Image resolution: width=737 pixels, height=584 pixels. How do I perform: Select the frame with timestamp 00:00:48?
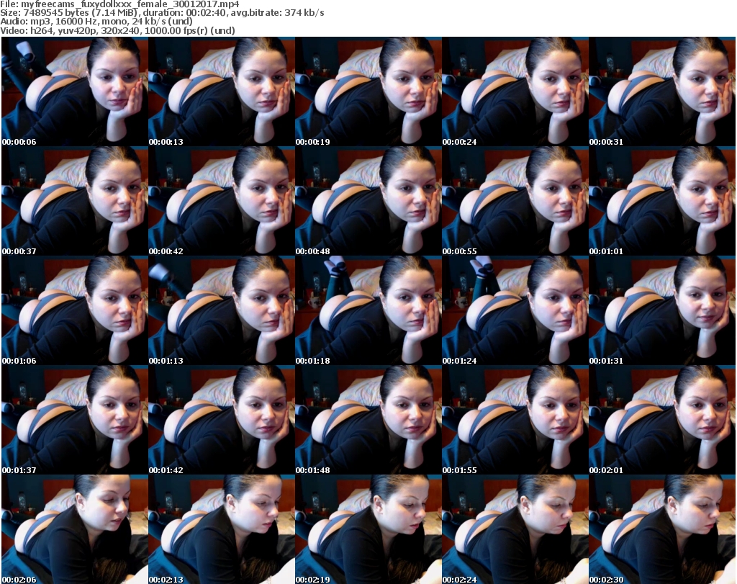coord(368,201)
